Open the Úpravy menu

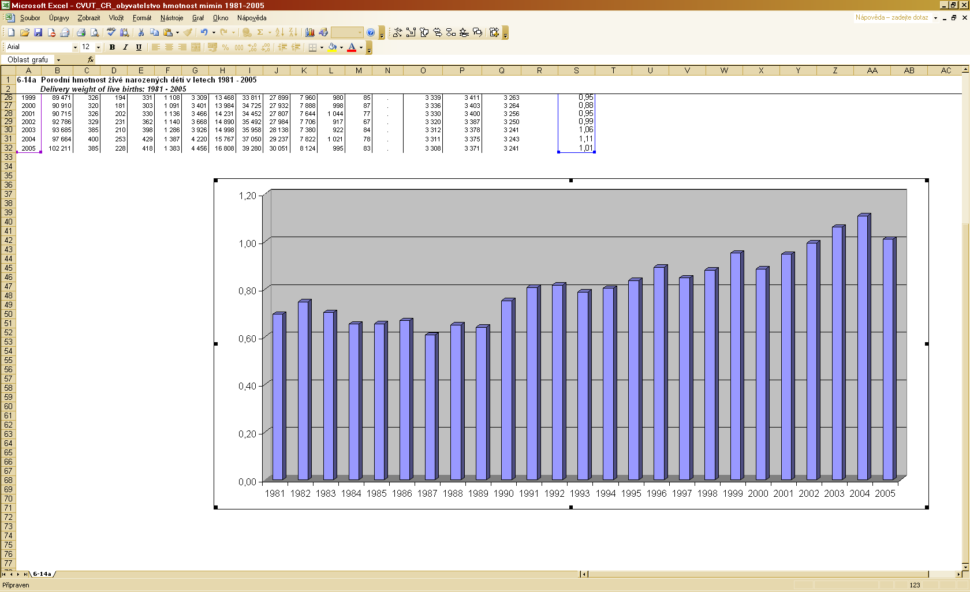59,18
